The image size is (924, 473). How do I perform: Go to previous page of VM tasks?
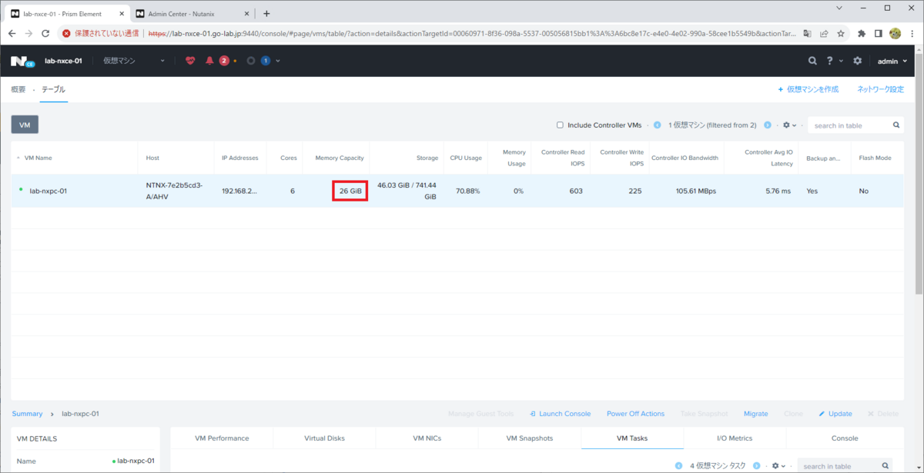679,466
